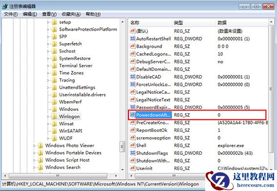Viewport: 277px width, 191px height.
Task: Expand the Windows Search key
Action: click(x=34, y=168)
